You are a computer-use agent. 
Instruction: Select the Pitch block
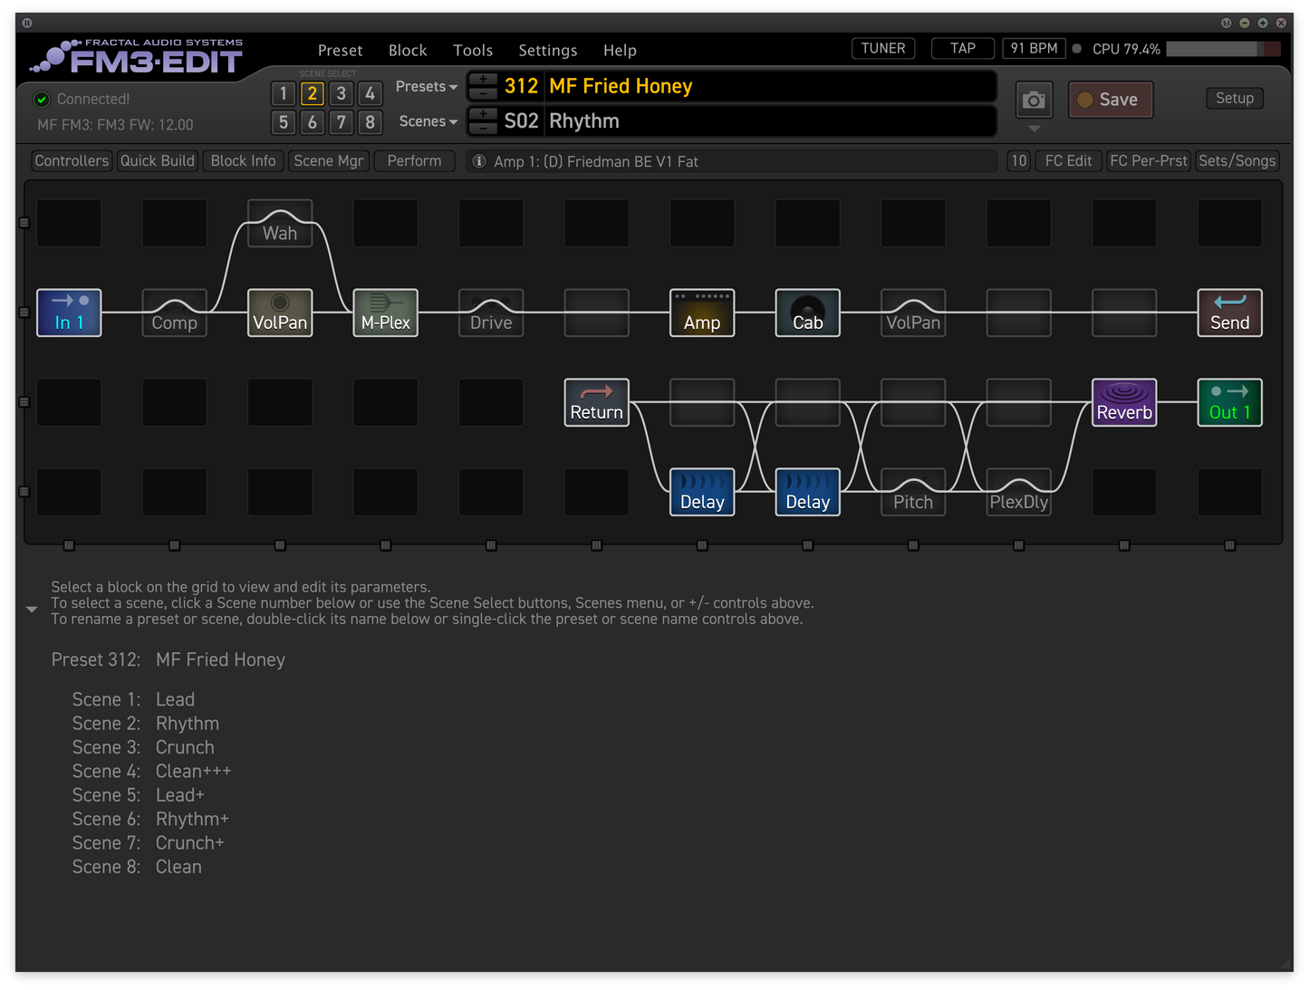tap(913, 492)
